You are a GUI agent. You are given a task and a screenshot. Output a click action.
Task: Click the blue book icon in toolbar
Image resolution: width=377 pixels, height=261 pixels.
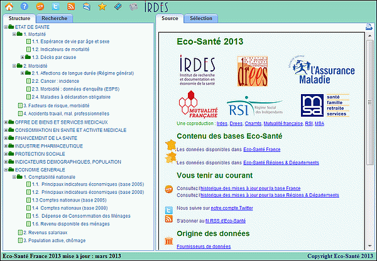118,6
